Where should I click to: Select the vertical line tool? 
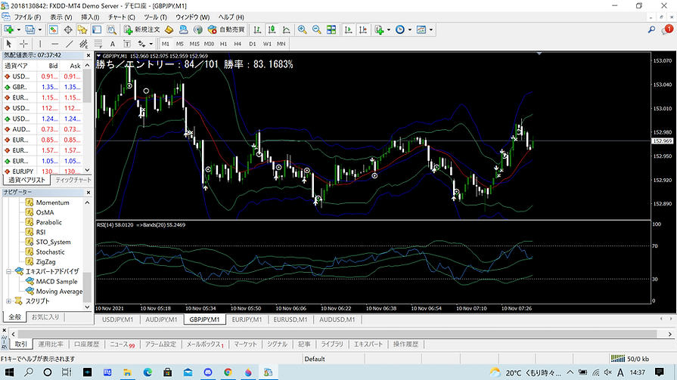click(x=40, y=44)
